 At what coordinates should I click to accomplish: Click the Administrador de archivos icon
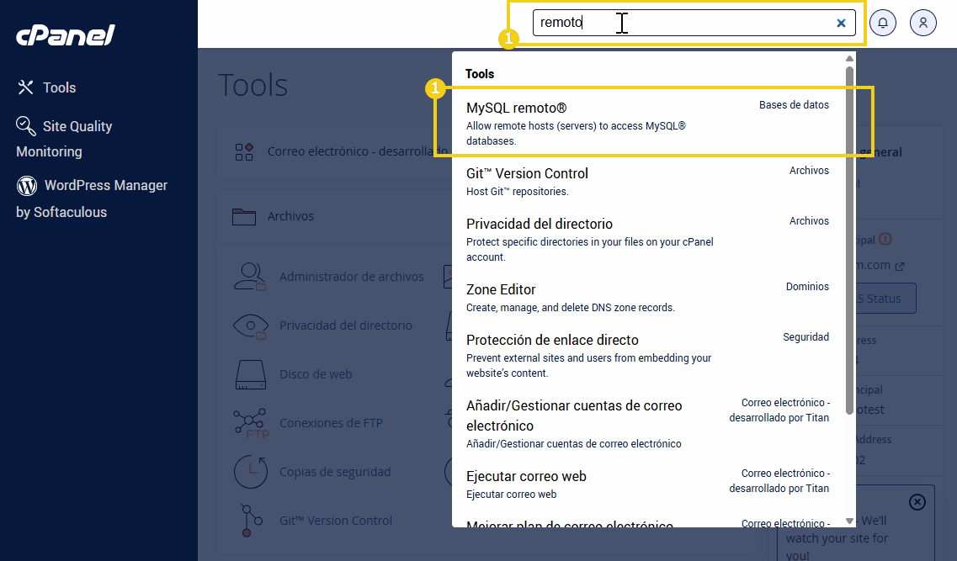point(249,277)
